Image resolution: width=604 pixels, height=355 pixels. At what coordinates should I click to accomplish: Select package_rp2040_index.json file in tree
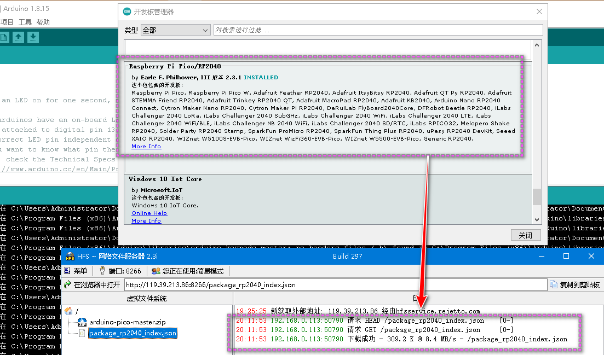click(x=133, y=333)
